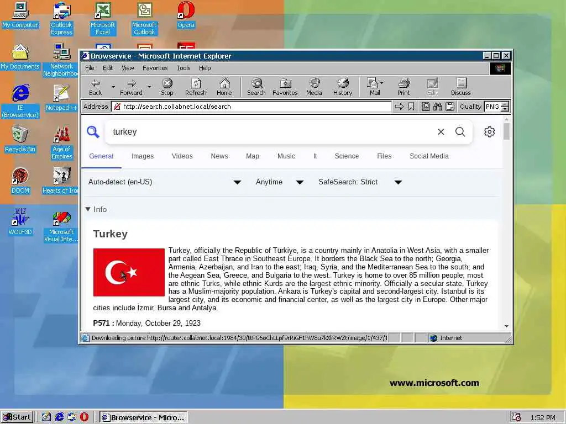Open the Outlook Express desktop icon
Image resolution: width=566 pixels, height=424 pixels.
(61, 19)
